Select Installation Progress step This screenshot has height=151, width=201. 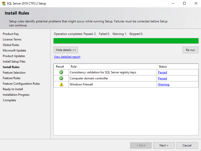click(16, 95)
